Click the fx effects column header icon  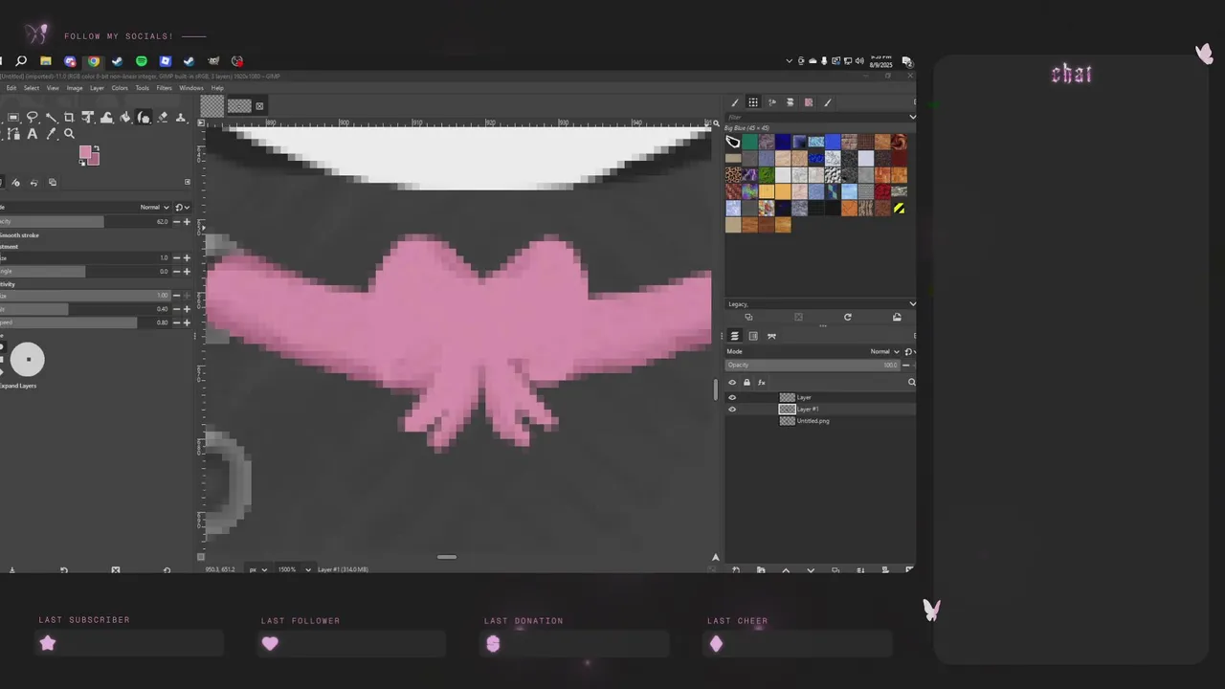pyautogui.click(x=762, y=382)
